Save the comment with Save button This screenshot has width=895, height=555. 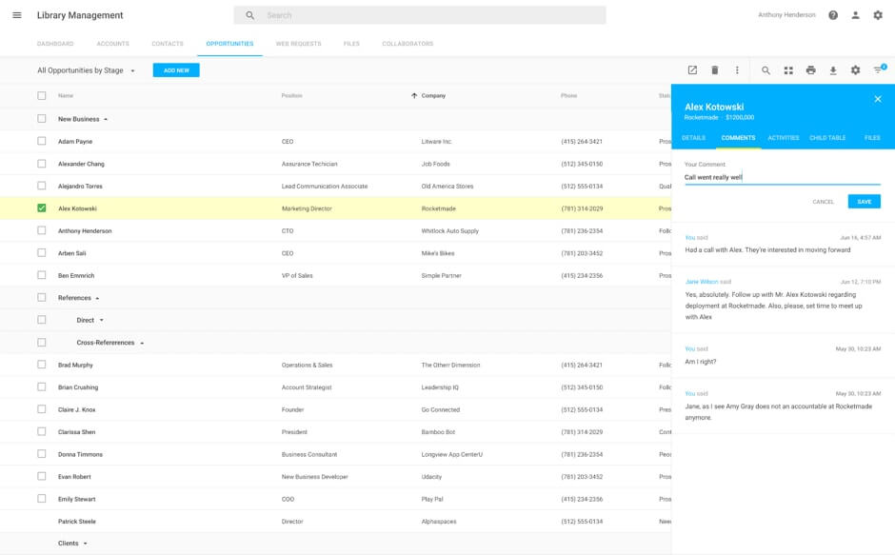pos(864,202)
